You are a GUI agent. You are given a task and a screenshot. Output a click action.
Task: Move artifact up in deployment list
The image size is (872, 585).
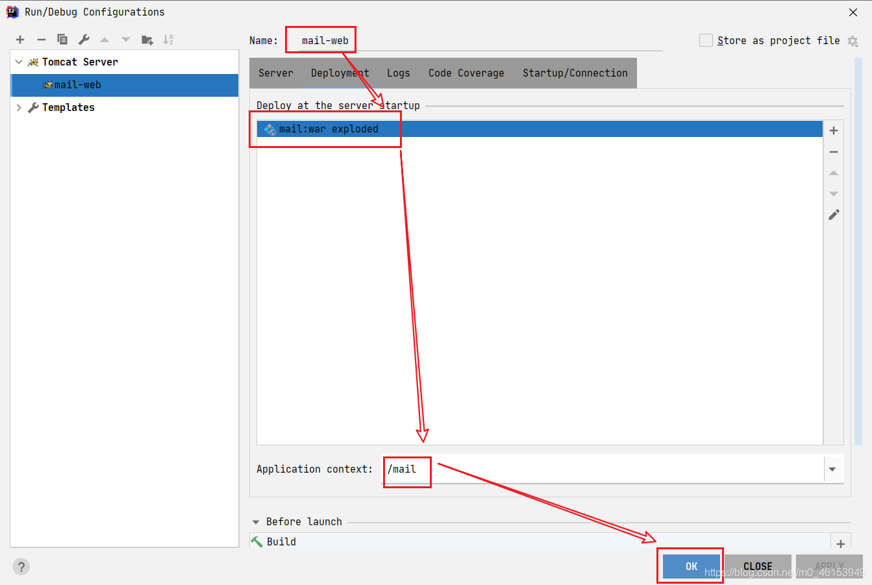[834, 173]
